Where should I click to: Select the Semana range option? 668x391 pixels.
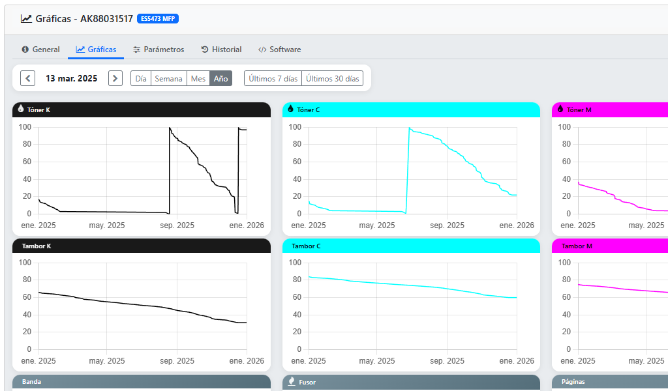(169, 78)
